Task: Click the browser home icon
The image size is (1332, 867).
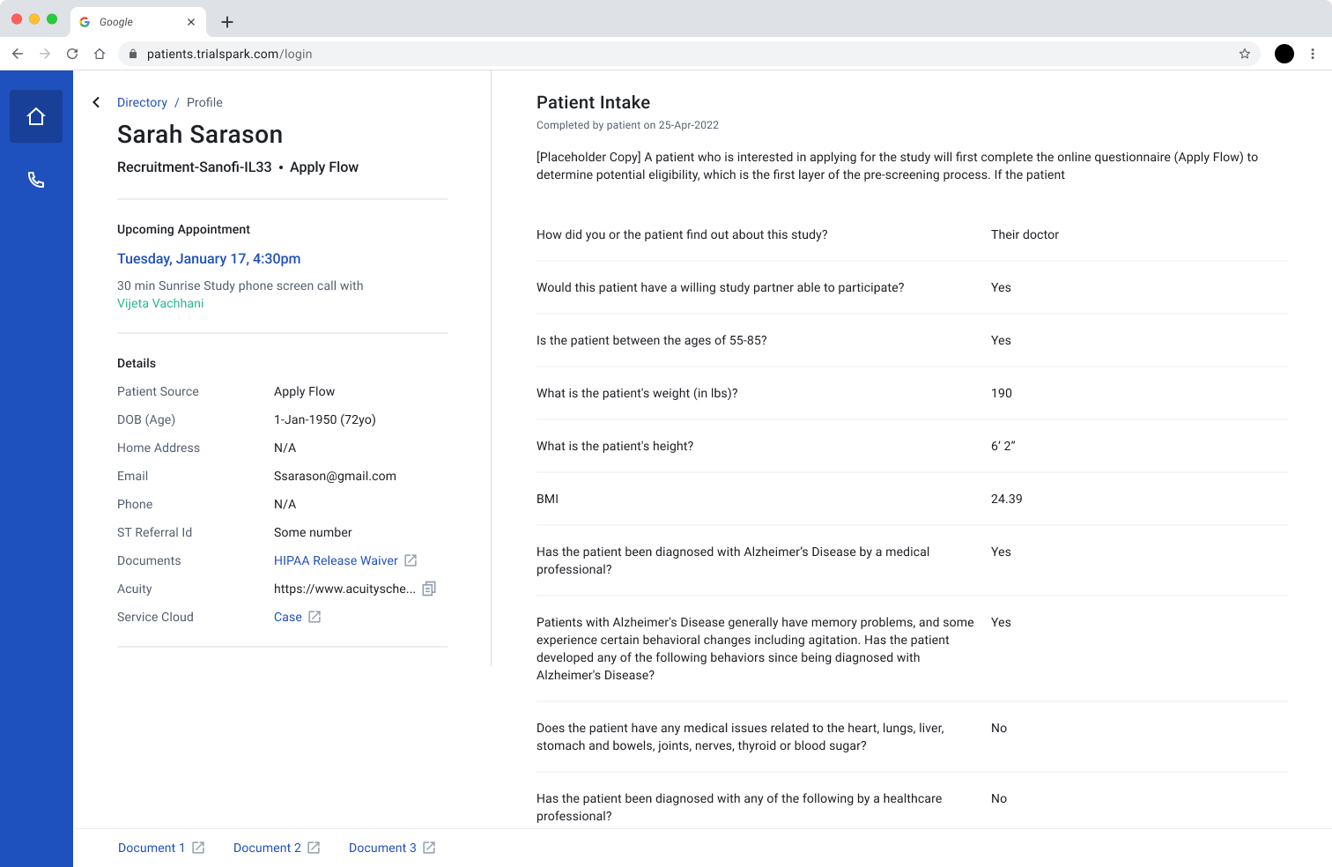Action: 100,54
